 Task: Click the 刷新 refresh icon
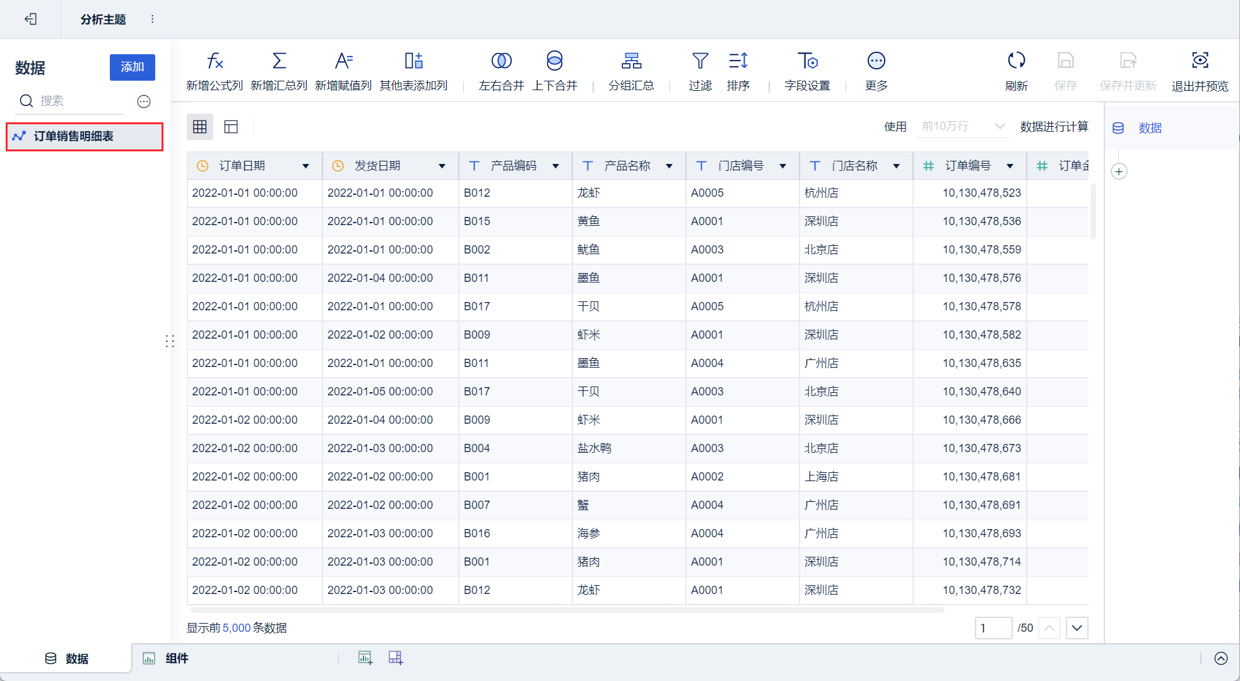1016,61
